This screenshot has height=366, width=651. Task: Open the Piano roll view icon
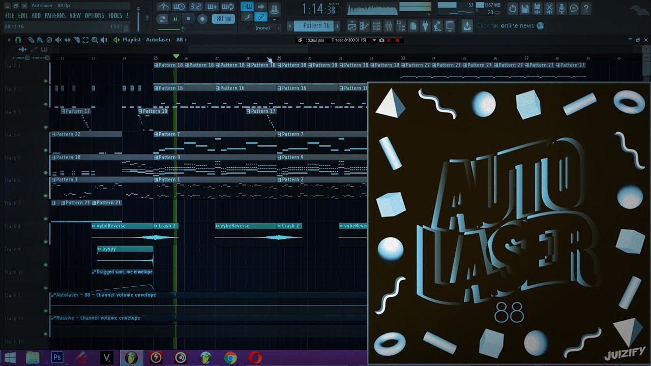[x=364, y=25]
